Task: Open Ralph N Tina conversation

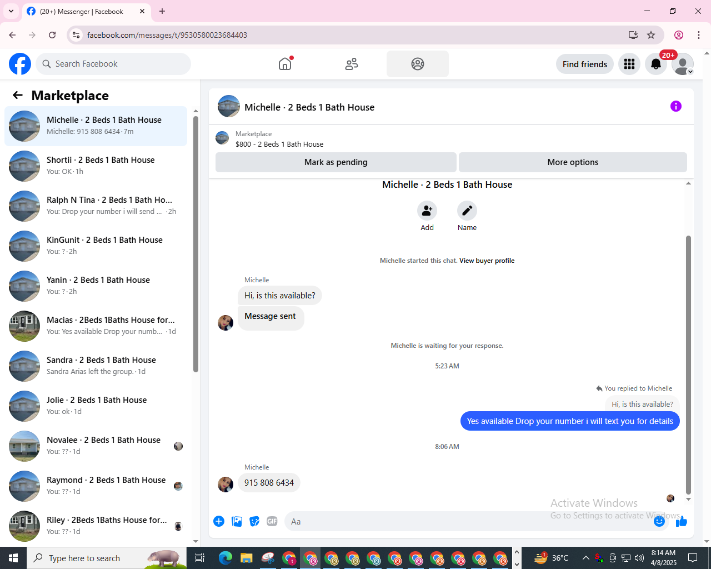Action: pos(96,206)
